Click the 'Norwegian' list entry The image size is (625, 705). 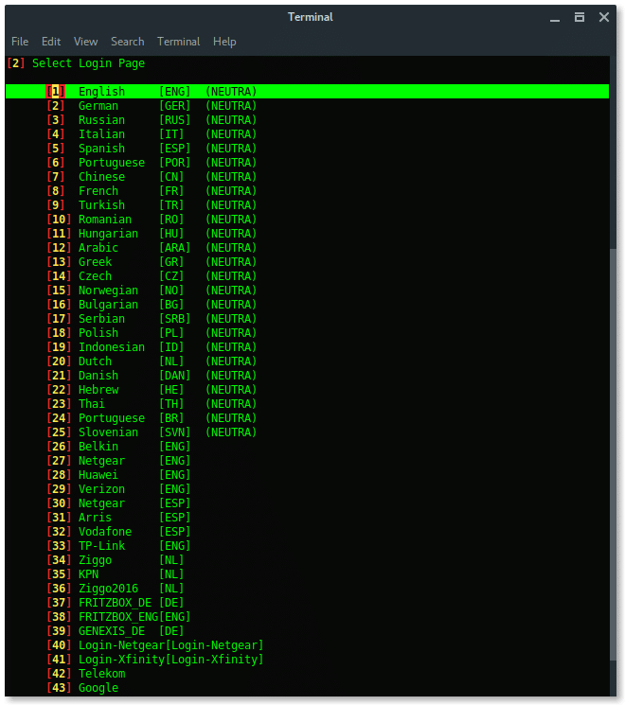click(109, 291)
